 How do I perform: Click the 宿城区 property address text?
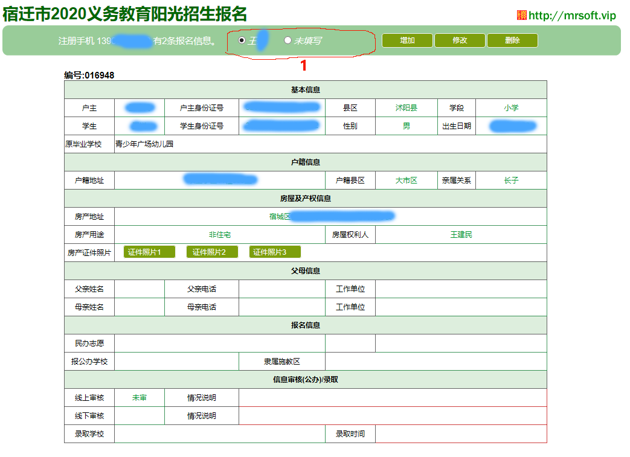tap(280, 217)
